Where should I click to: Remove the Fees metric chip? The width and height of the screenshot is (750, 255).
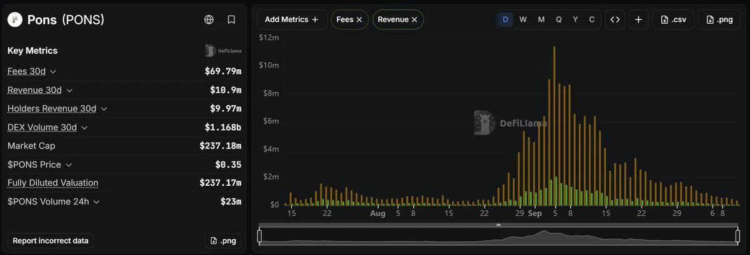coord(359,19)
